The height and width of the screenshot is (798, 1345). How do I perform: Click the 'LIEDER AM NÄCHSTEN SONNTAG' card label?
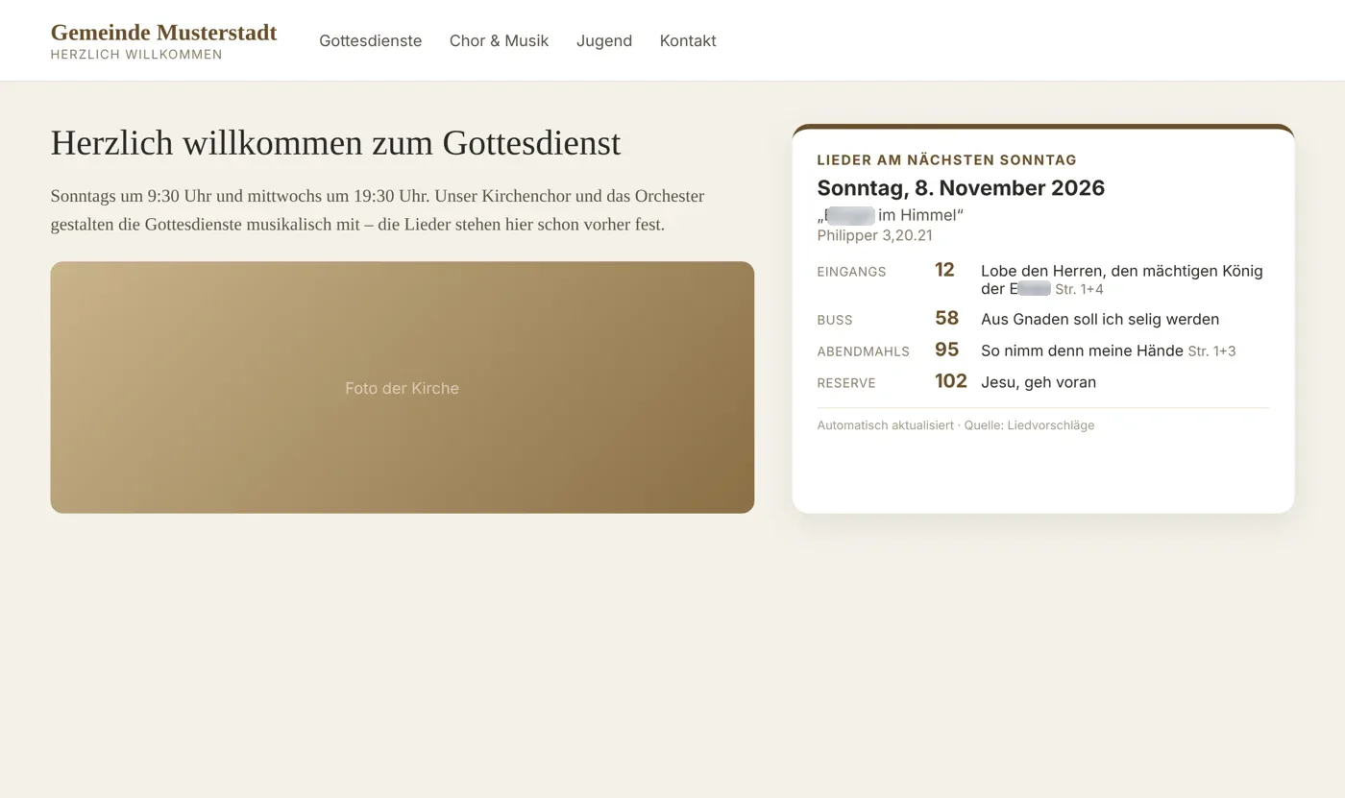pos(947,160)
